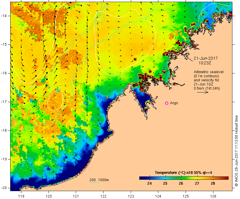Click the '125' longitude axis label

tap(186, 196)
